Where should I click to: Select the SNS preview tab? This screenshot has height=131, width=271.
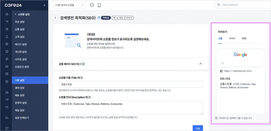coord(244,38)
